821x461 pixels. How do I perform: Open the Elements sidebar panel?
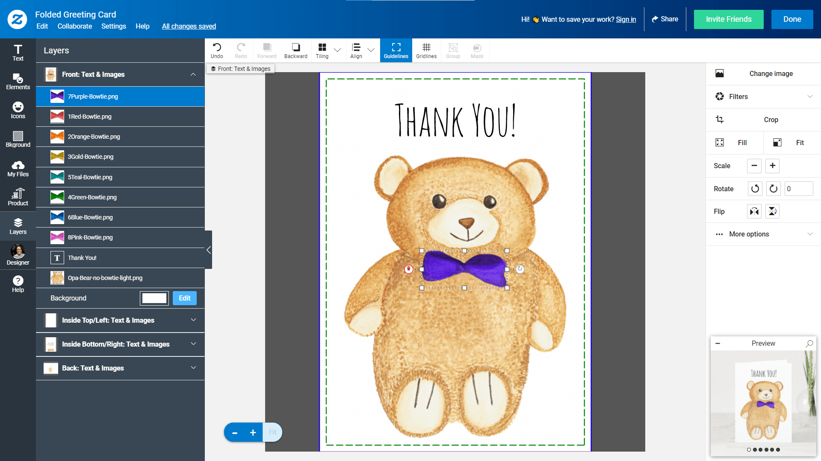(18, 82)
